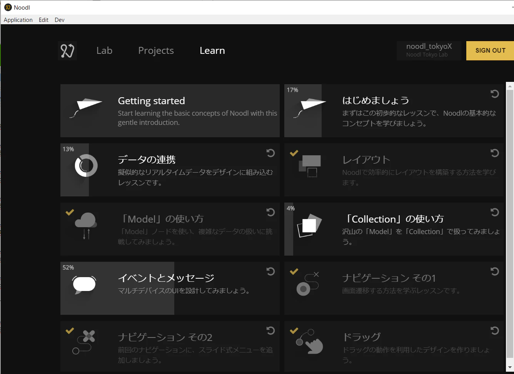
Task: Click the route icon of ナビゲーション その1
Action: click(x=308, y=284)
